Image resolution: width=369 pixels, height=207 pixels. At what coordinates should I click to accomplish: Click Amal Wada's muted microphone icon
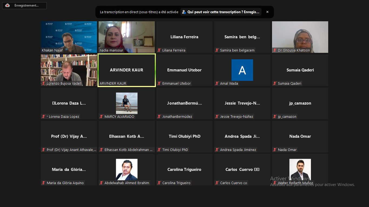[217, 84]
